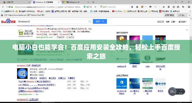Screen dimensions: 192x103
Task: Open the 老毛桃 thumbnail
Action: [160, 84]
